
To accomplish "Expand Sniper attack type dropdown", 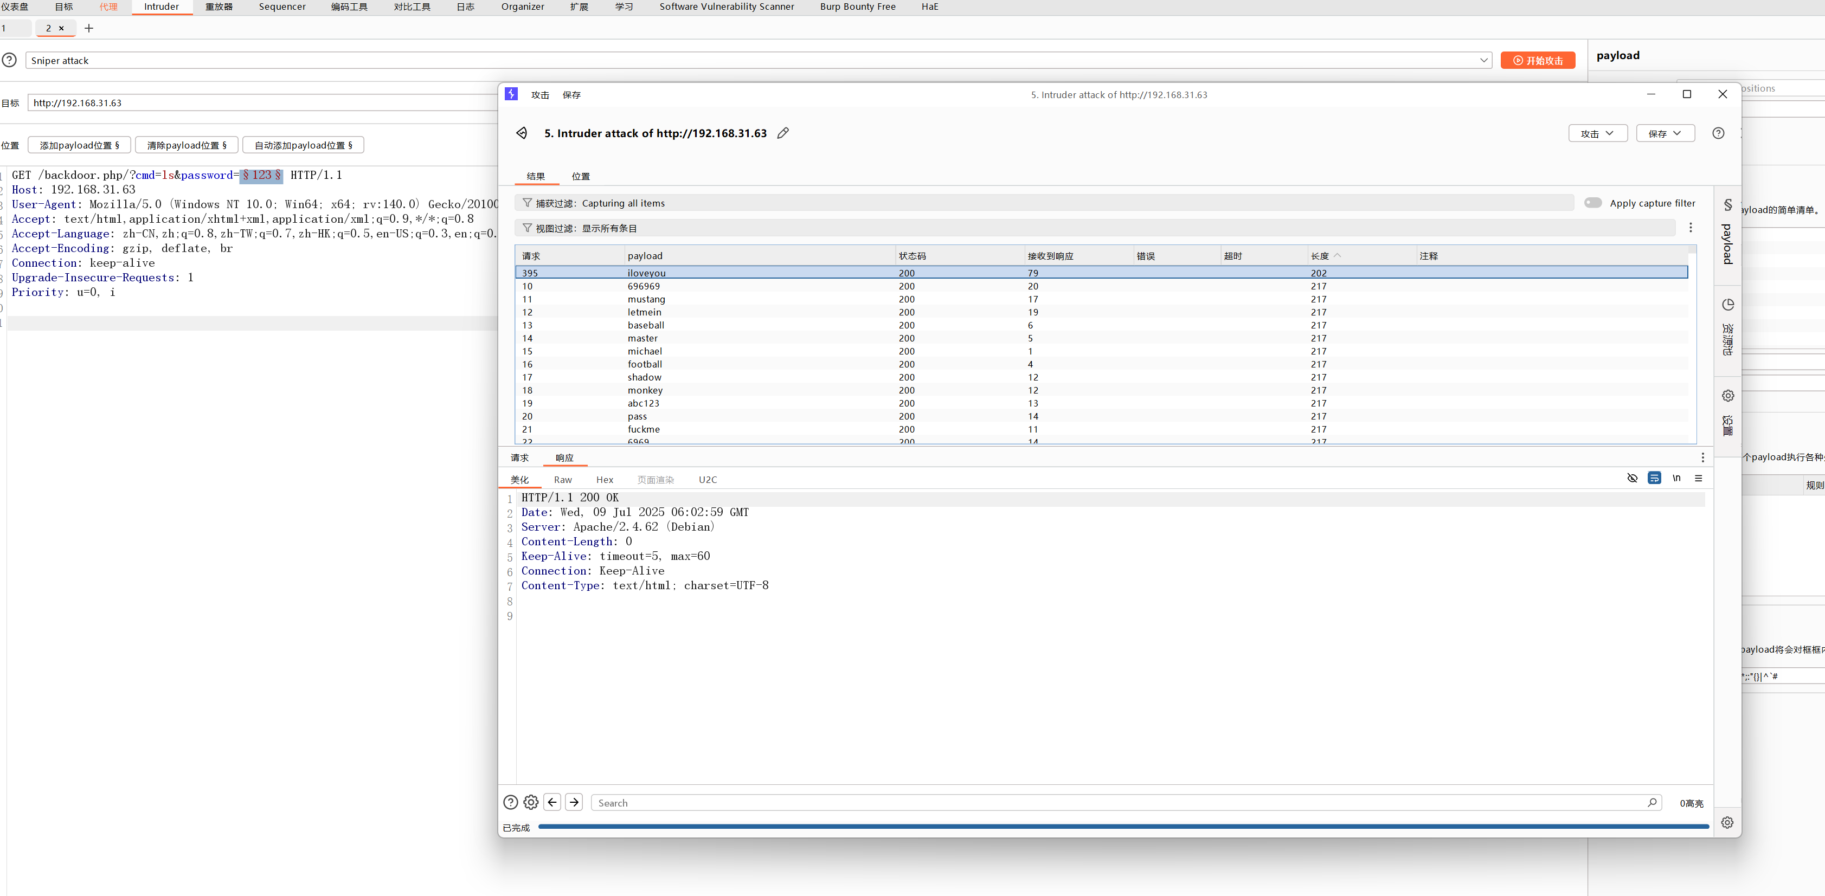I will coord(1483,60).
